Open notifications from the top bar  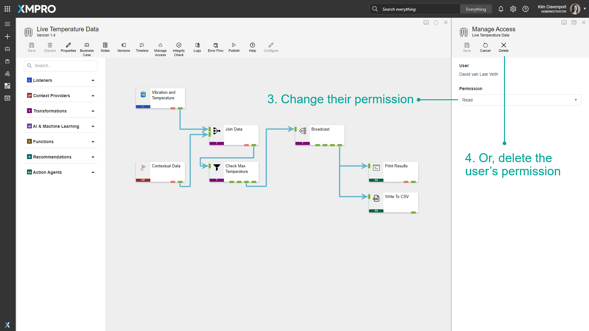coord(501,9)
